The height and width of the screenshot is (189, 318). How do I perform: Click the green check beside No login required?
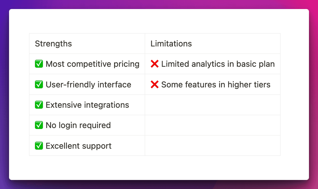(39, 125)
